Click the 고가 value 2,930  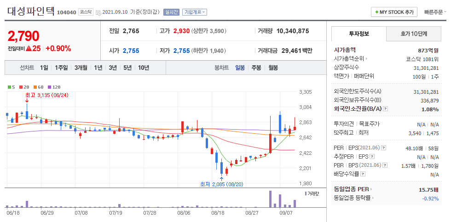[x=181, y=31]
